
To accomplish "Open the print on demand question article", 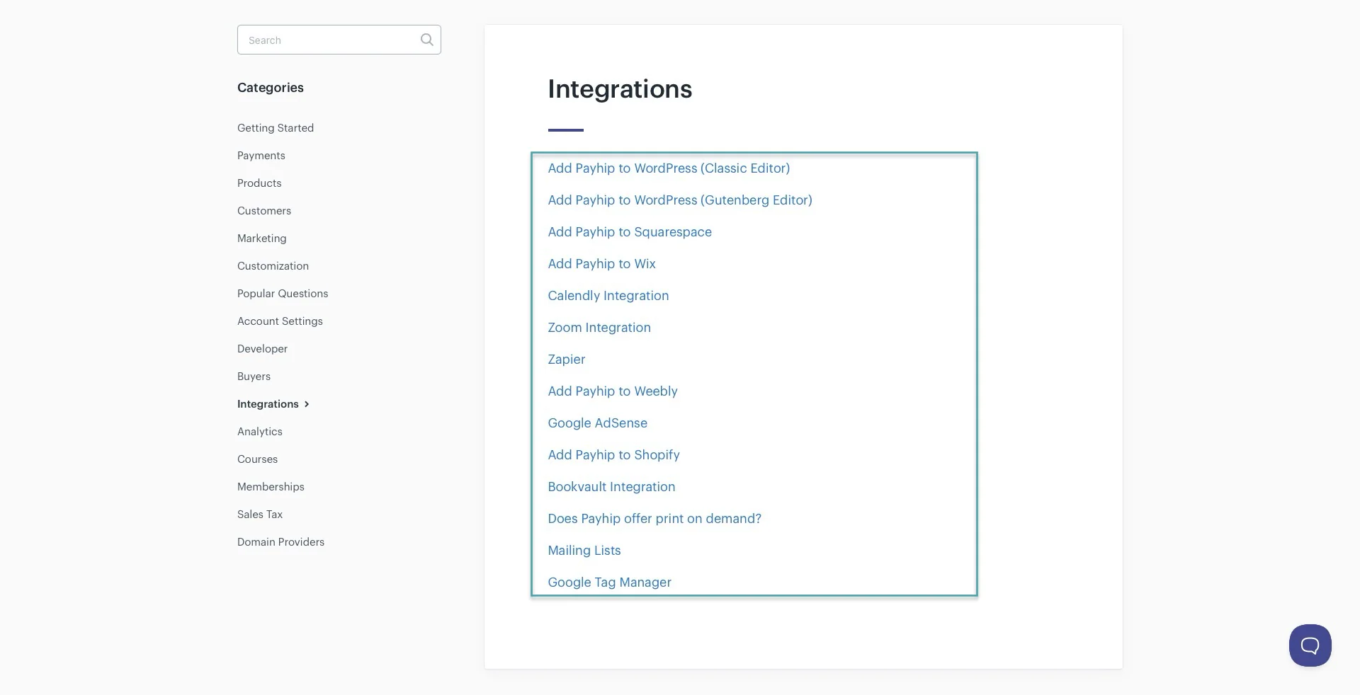I will pos(654,519).
